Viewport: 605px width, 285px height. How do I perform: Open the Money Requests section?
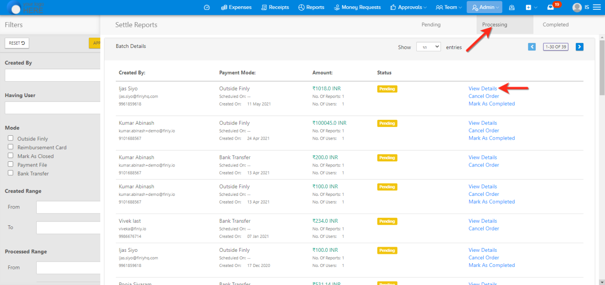click(x=357, y=7)
